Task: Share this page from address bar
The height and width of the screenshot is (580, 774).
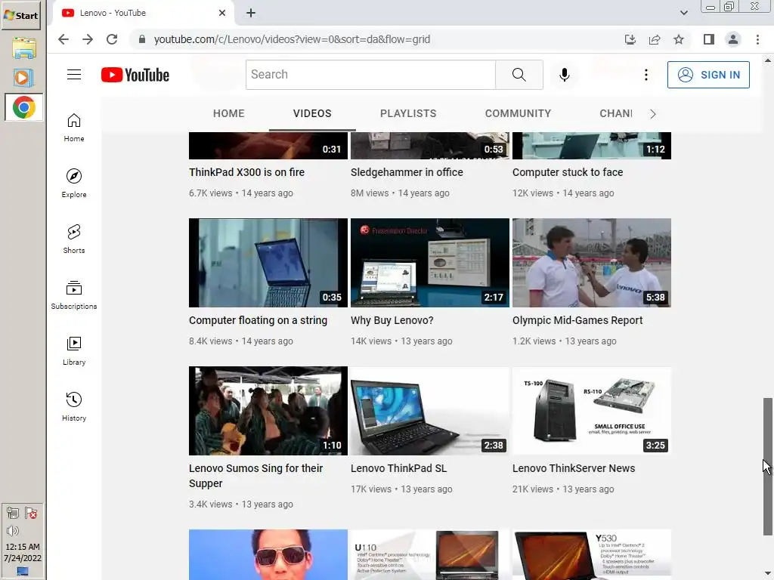Action: pyautogui.click(x=655, y=39)
